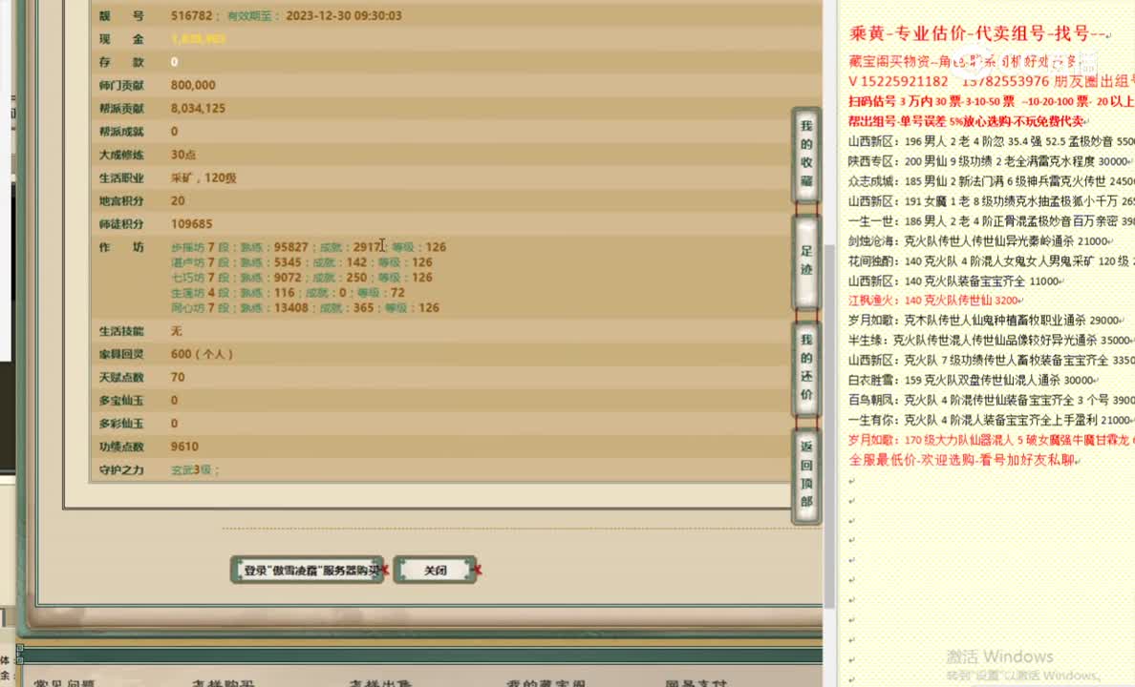Open 我的收藏 side tab
The width and height of the screenshot is (1135, 687).
pyautogui.click(x=806, y=154)
